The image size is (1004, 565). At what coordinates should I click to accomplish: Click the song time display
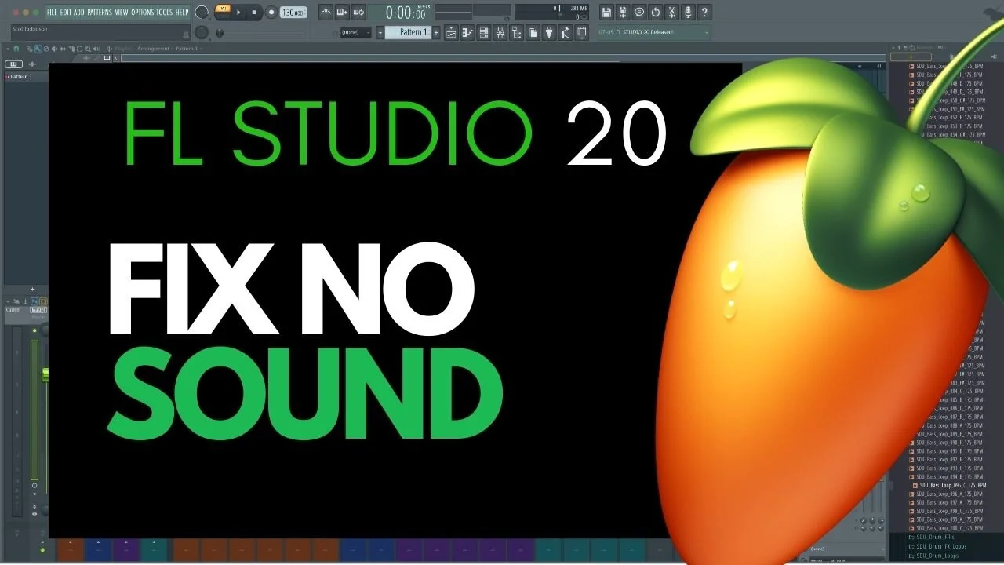pos(405,13)
